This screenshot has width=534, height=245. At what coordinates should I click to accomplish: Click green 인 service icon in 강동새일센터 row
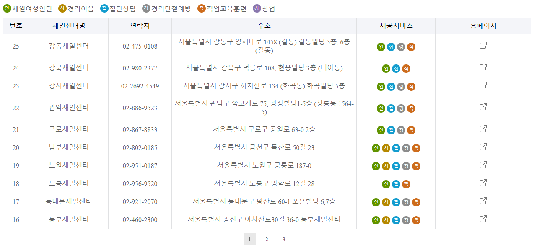click(381, 47)
